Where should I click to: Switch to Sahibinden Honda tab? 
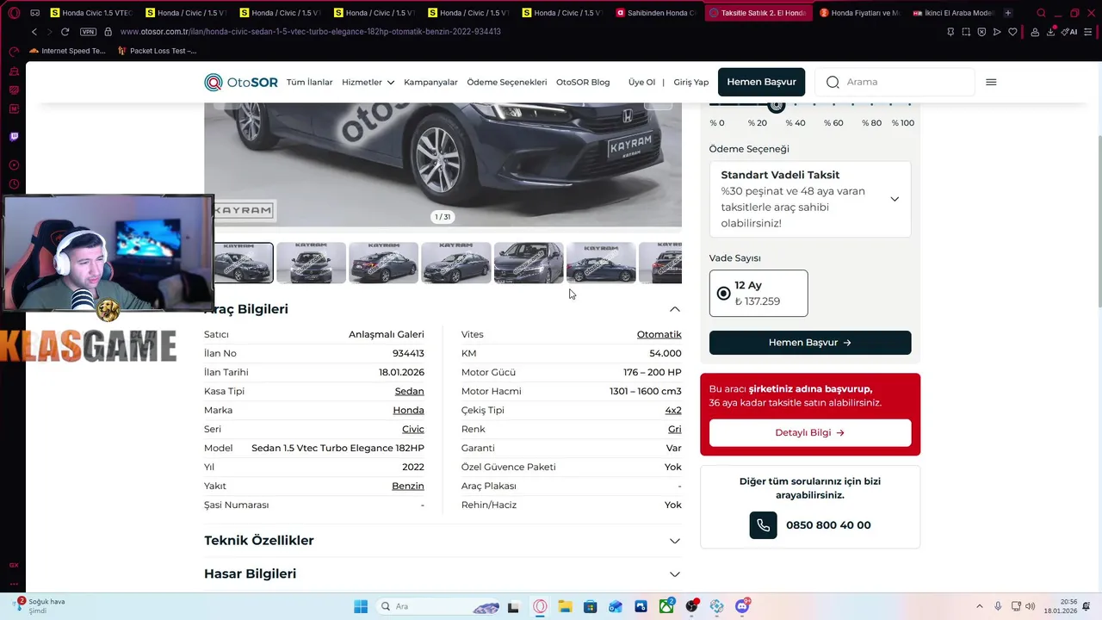[657, 13]
